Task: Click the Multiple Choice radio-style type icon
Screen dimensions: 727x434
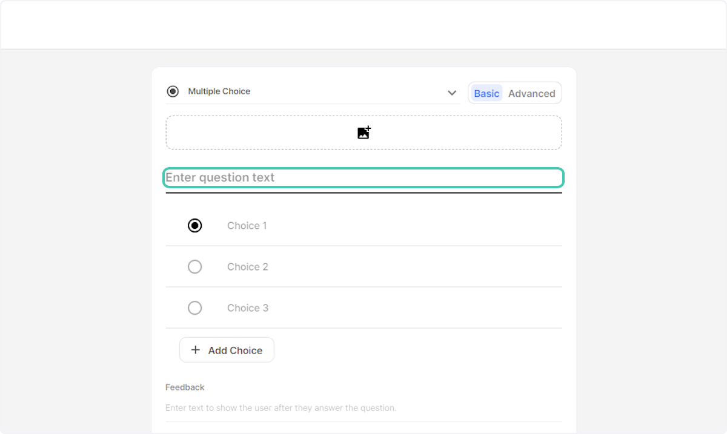Action: pos(173,91)
